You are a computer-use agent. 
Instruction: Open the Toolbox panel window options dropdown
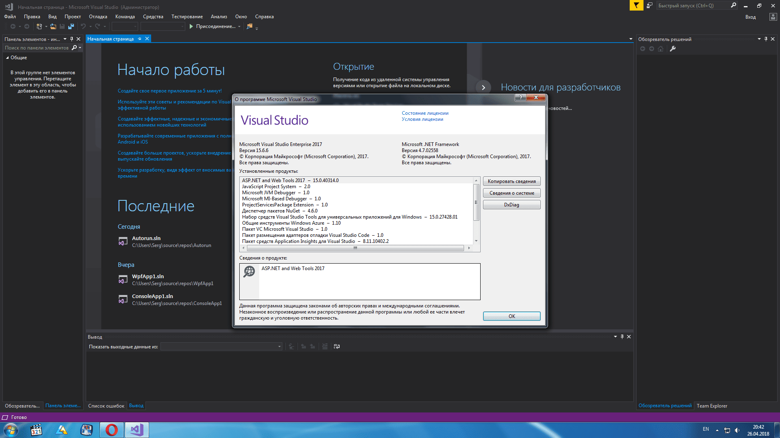click(65, 39)
